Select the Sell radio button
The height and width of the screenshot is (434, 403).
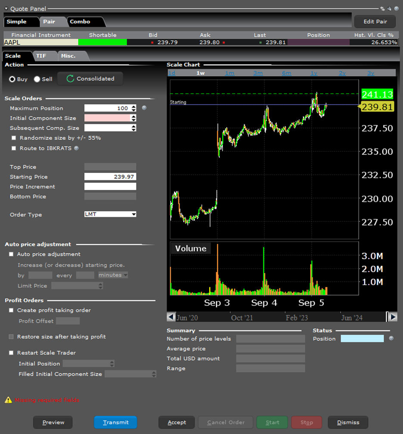pos(37,79)
